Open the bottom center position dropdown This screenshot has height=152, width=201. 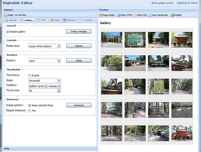click(x=46, y=86)
